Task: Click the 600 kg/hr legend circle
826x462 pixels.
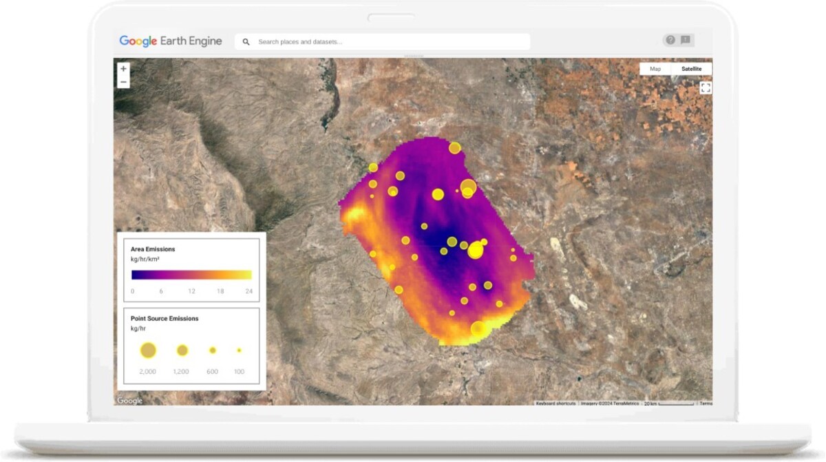Action: 213,350
